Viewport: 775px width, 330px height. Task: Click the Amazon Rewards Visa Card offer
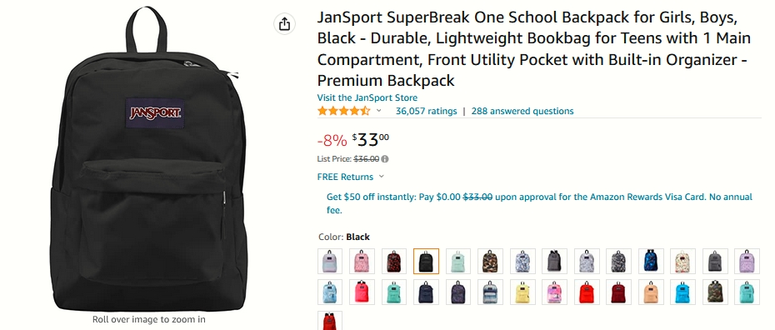point(539,203)
